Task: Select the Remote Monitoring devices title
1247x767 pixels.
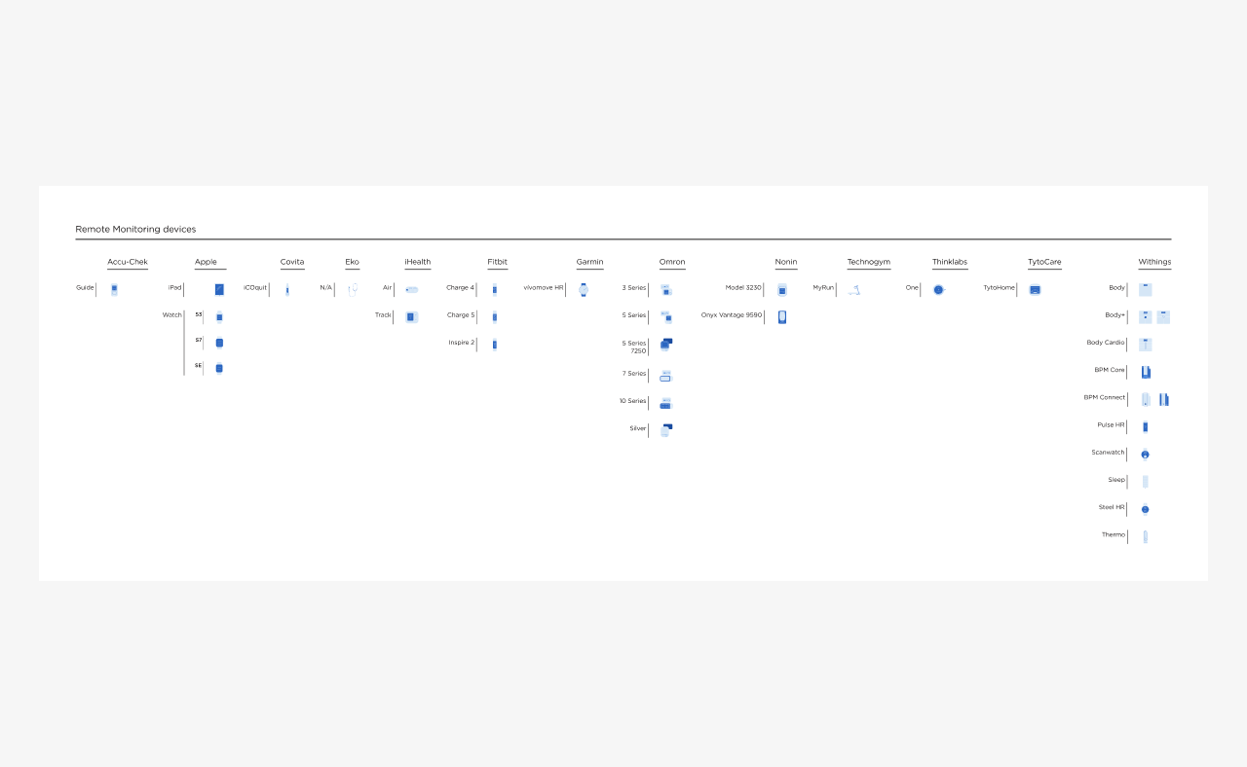Action: 135,230
